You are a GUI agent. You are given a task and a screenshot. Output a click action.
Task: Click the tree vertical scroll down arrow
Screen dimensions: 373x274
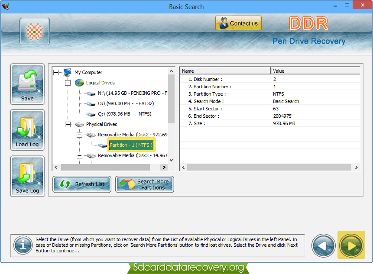tap(171, 160)
